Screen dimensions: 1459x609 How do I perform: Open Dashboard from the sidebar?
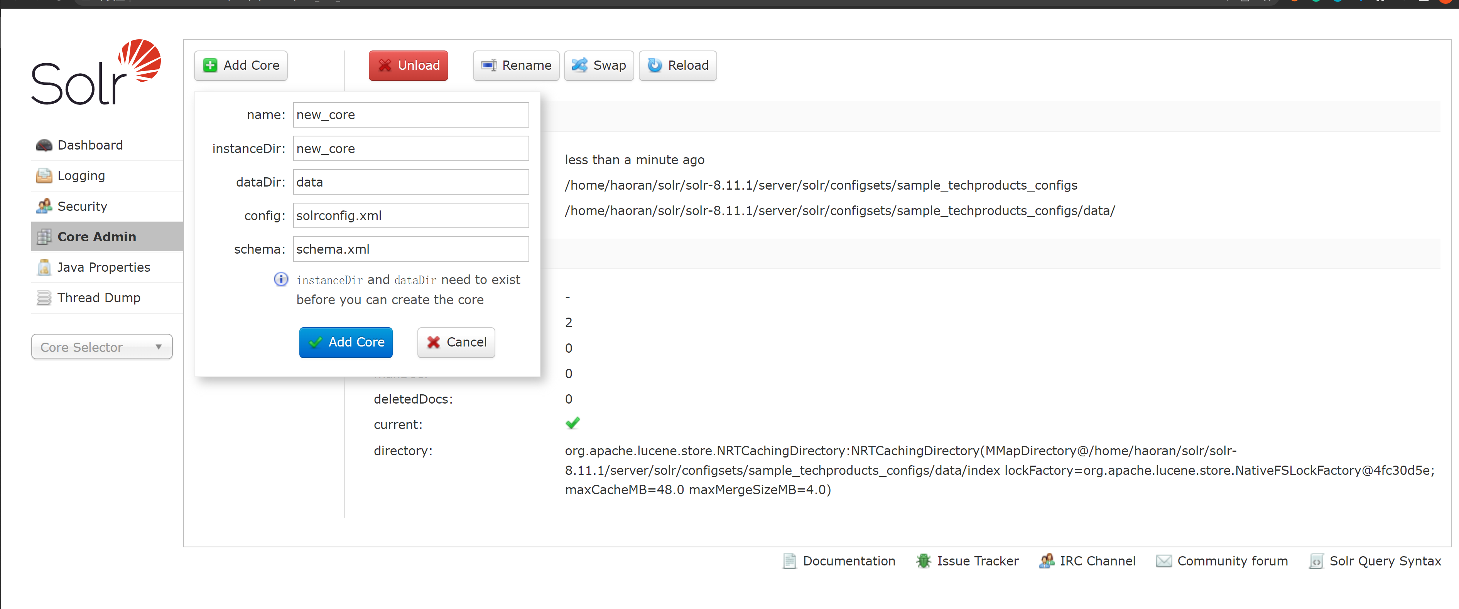89,145
